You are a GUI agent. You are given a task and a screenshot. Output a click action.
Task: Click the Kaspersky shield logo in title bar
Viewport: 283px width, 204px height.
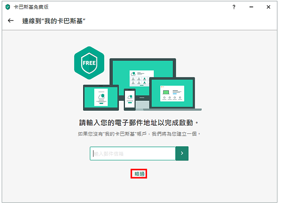tap(8, 7)
